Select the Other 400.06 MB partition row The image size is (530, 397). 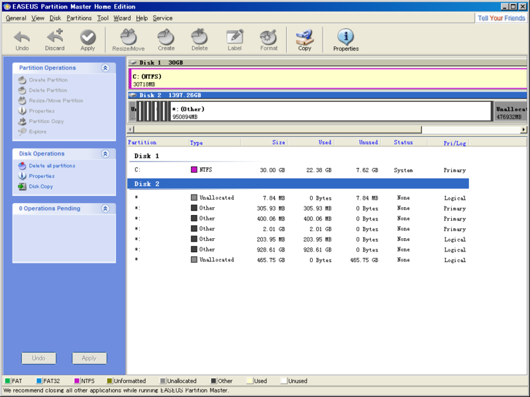click(x=298, y=219)
